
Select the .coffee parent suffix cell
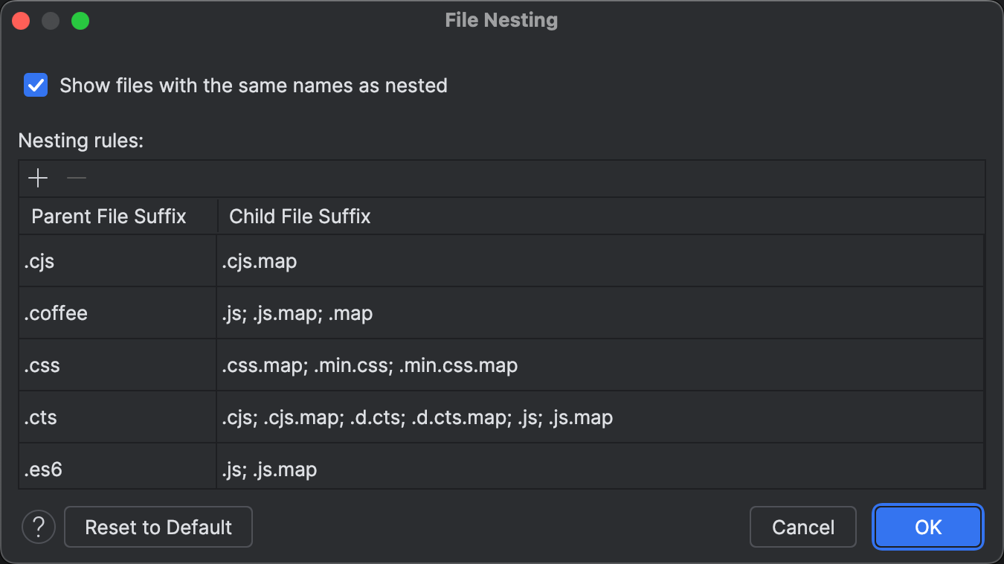point(118,313)
